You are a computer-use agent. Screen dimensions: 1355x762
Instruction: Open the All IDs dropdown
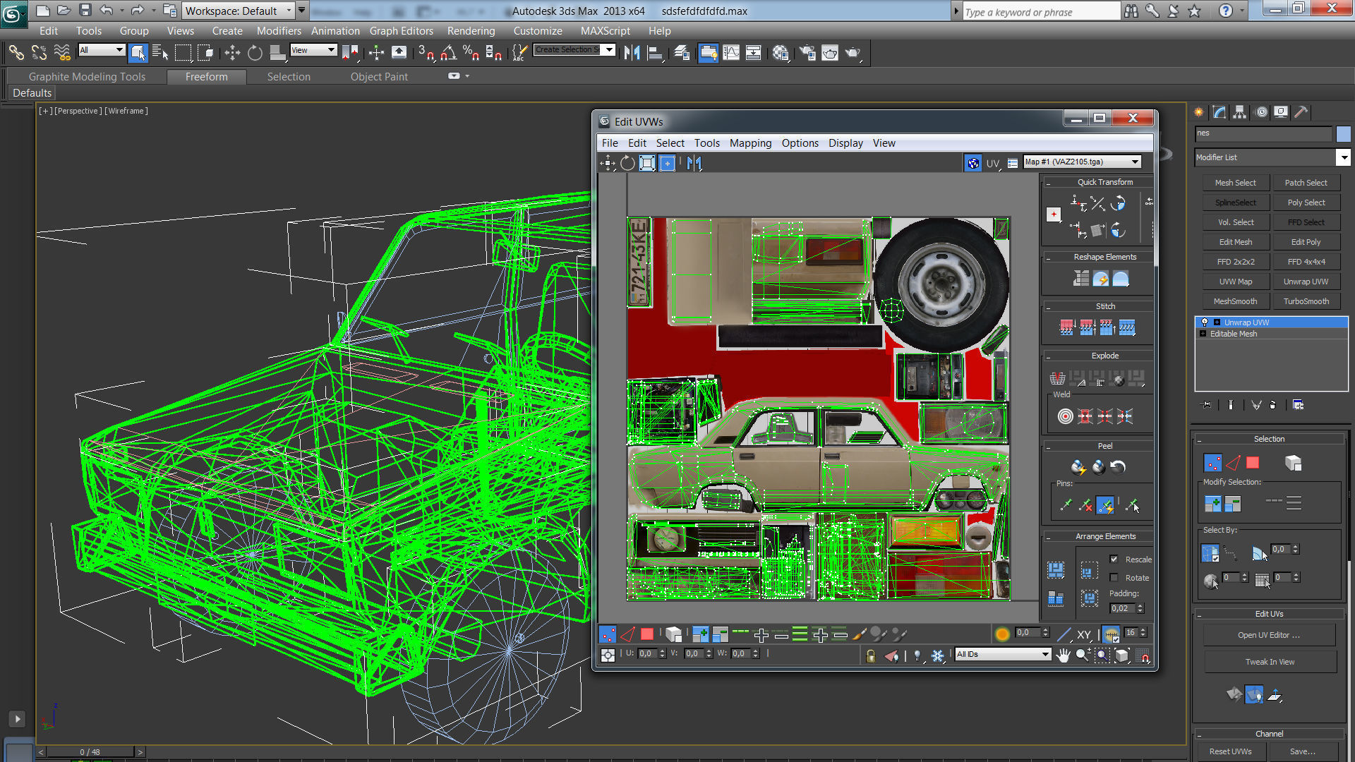tap(1002, 655)
